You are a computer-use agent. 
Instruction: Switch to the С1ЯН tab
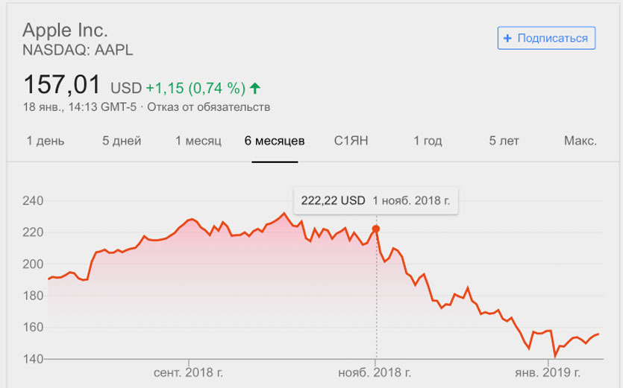351,141
